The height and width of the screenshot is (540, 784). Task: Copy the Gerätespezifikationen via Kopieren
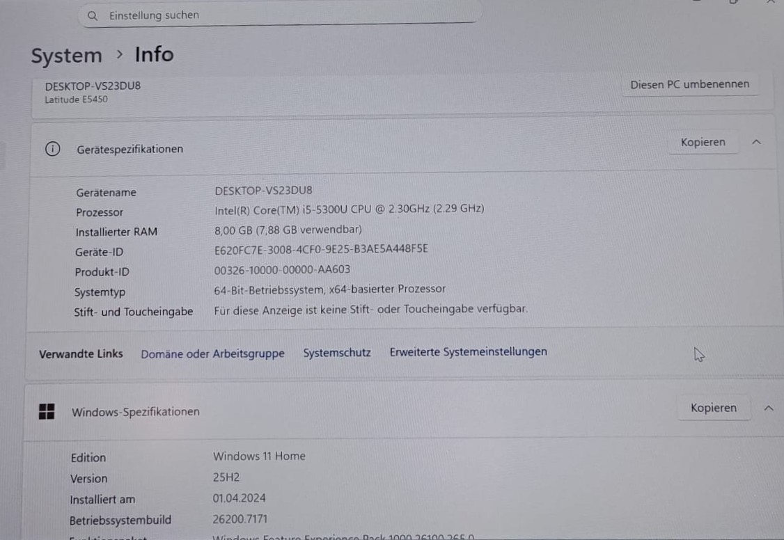[x=703, y=143]
